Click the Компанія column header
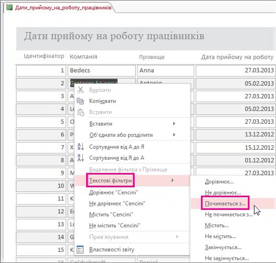This screenshot has width=276, height=263. pos(83,56)
